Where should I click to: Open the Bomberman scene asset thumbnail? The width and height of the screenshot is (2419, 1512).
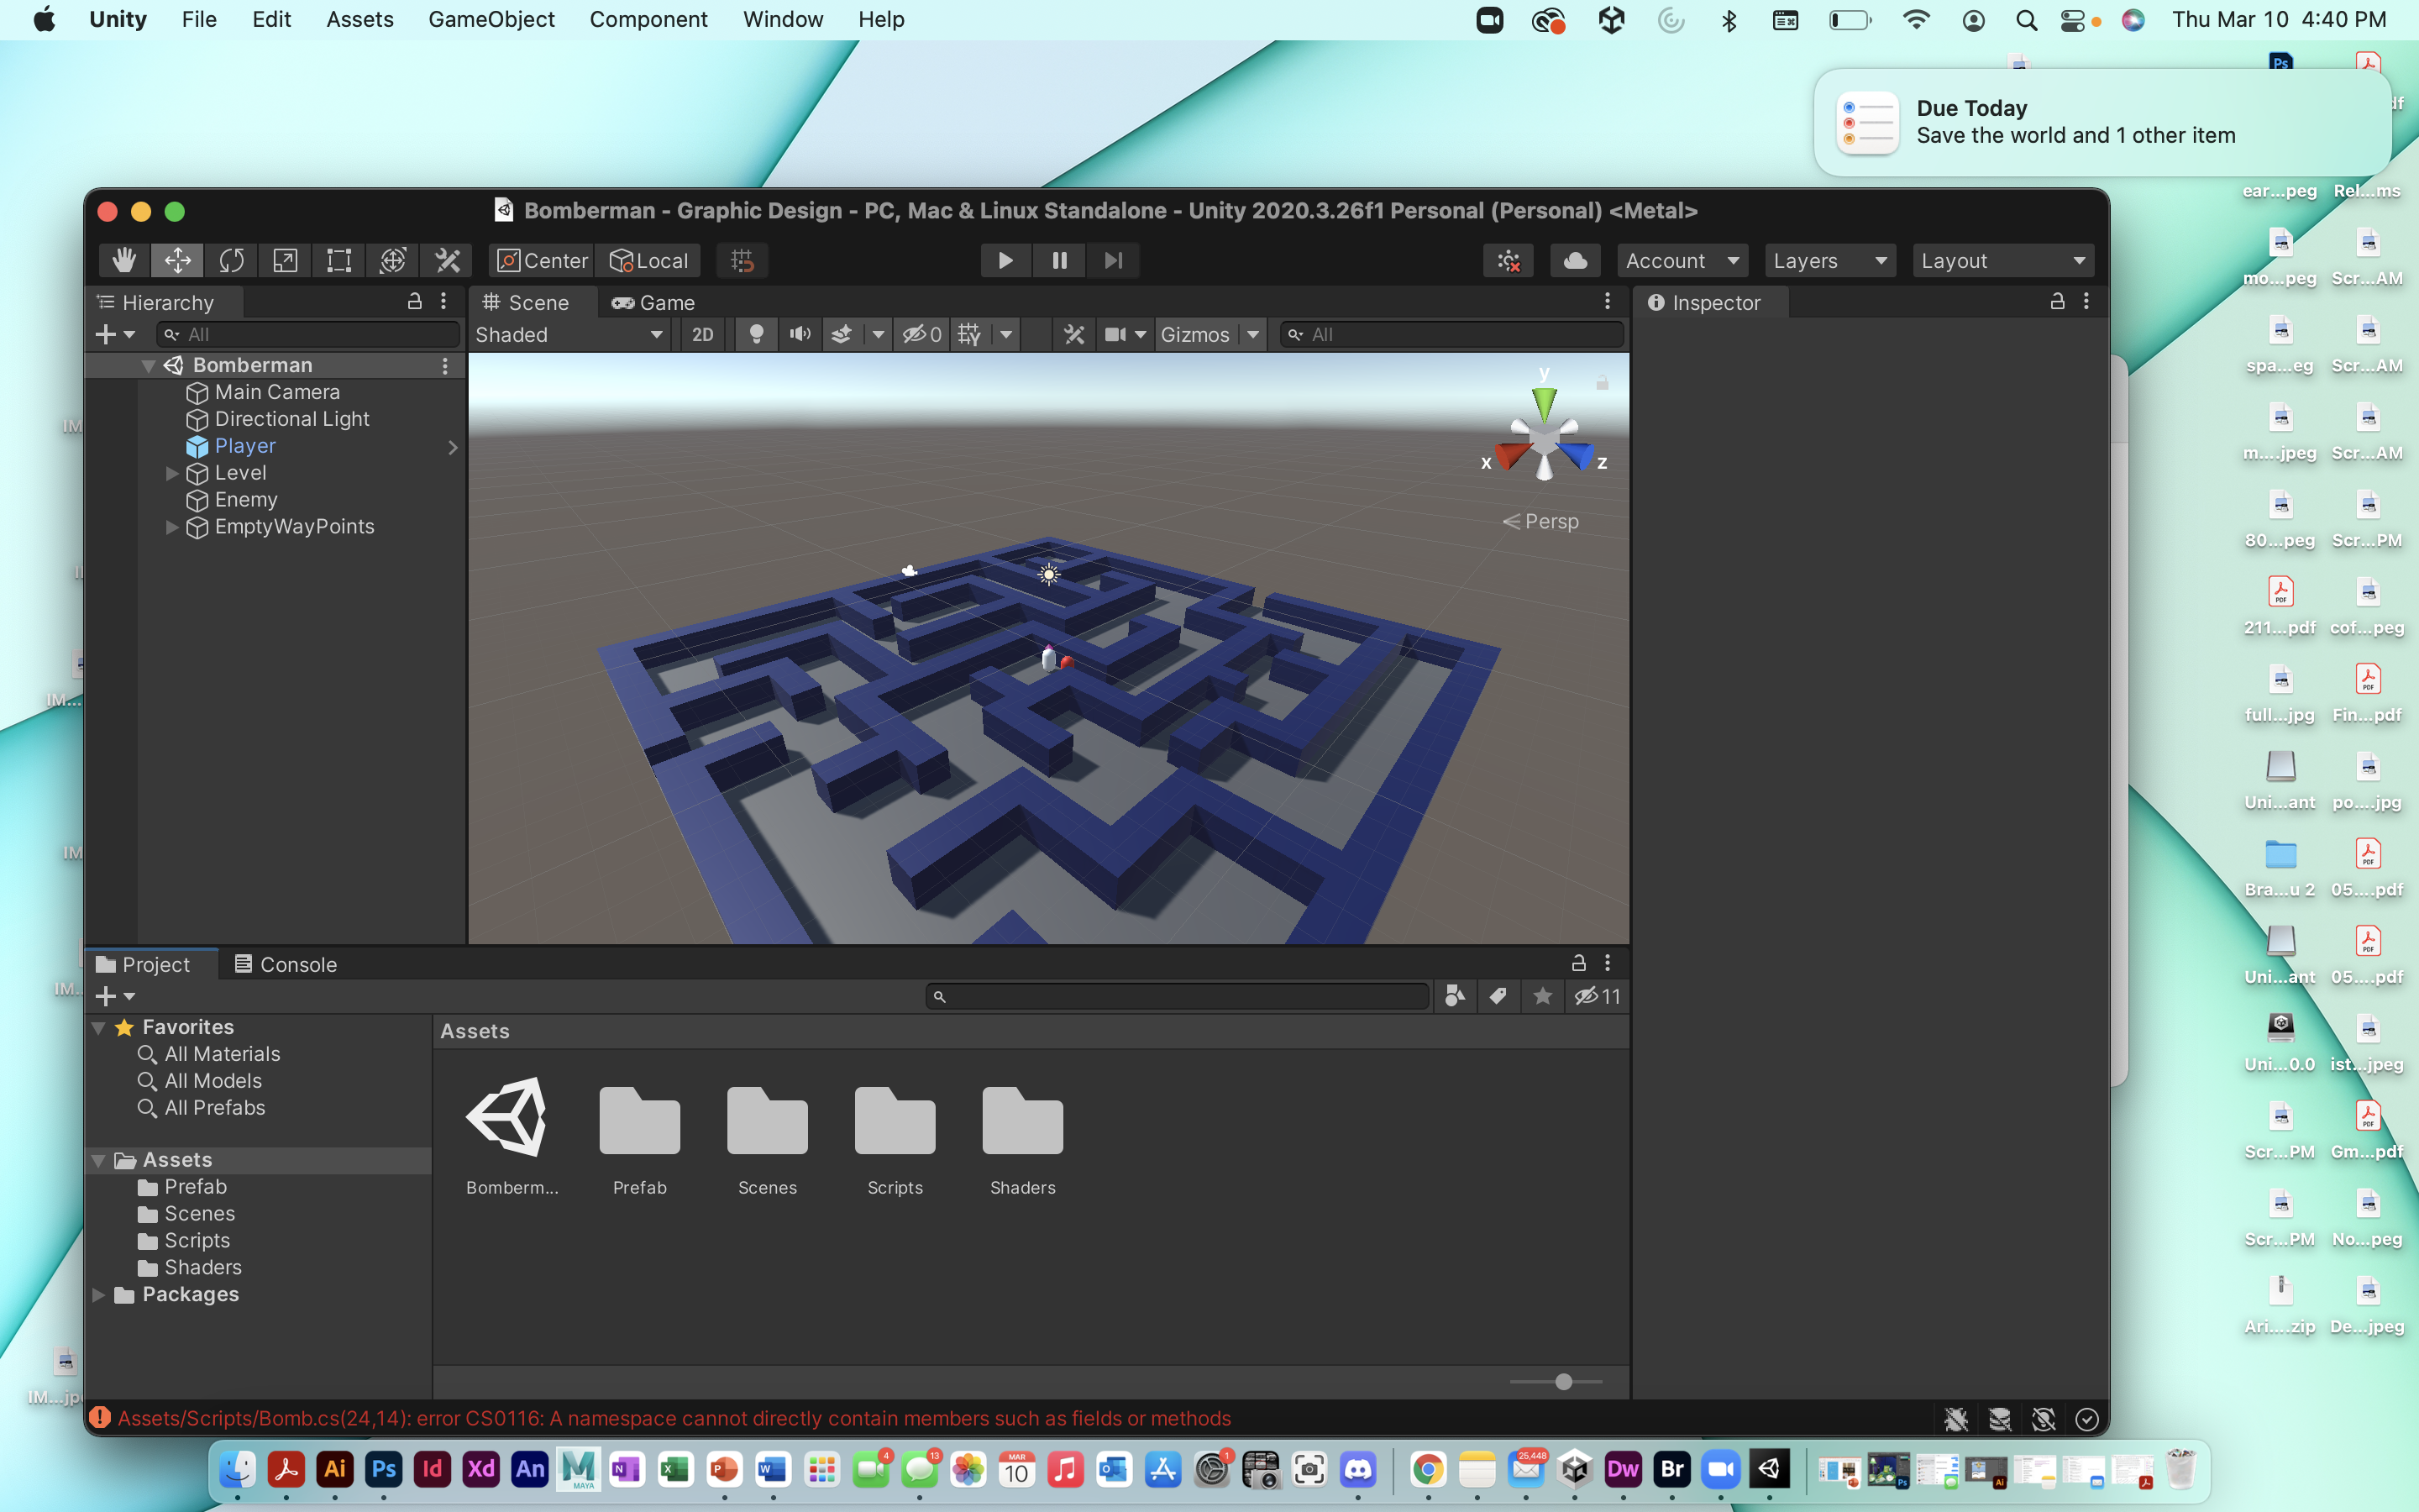(x=506, y=1117)
